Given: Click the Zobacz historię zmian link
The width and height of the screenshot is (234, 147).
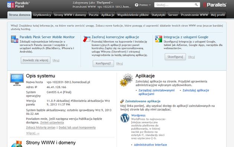Looking at the screenshot, I should 40,127.
